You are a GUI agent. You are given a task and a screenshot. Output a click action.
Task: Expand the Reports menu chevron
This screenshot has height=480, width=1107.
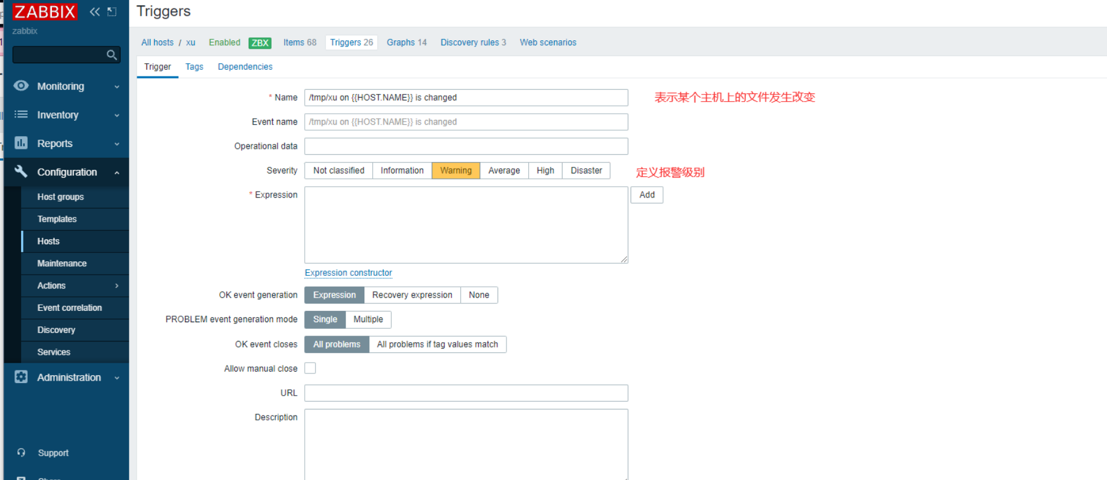pos(117,144)
